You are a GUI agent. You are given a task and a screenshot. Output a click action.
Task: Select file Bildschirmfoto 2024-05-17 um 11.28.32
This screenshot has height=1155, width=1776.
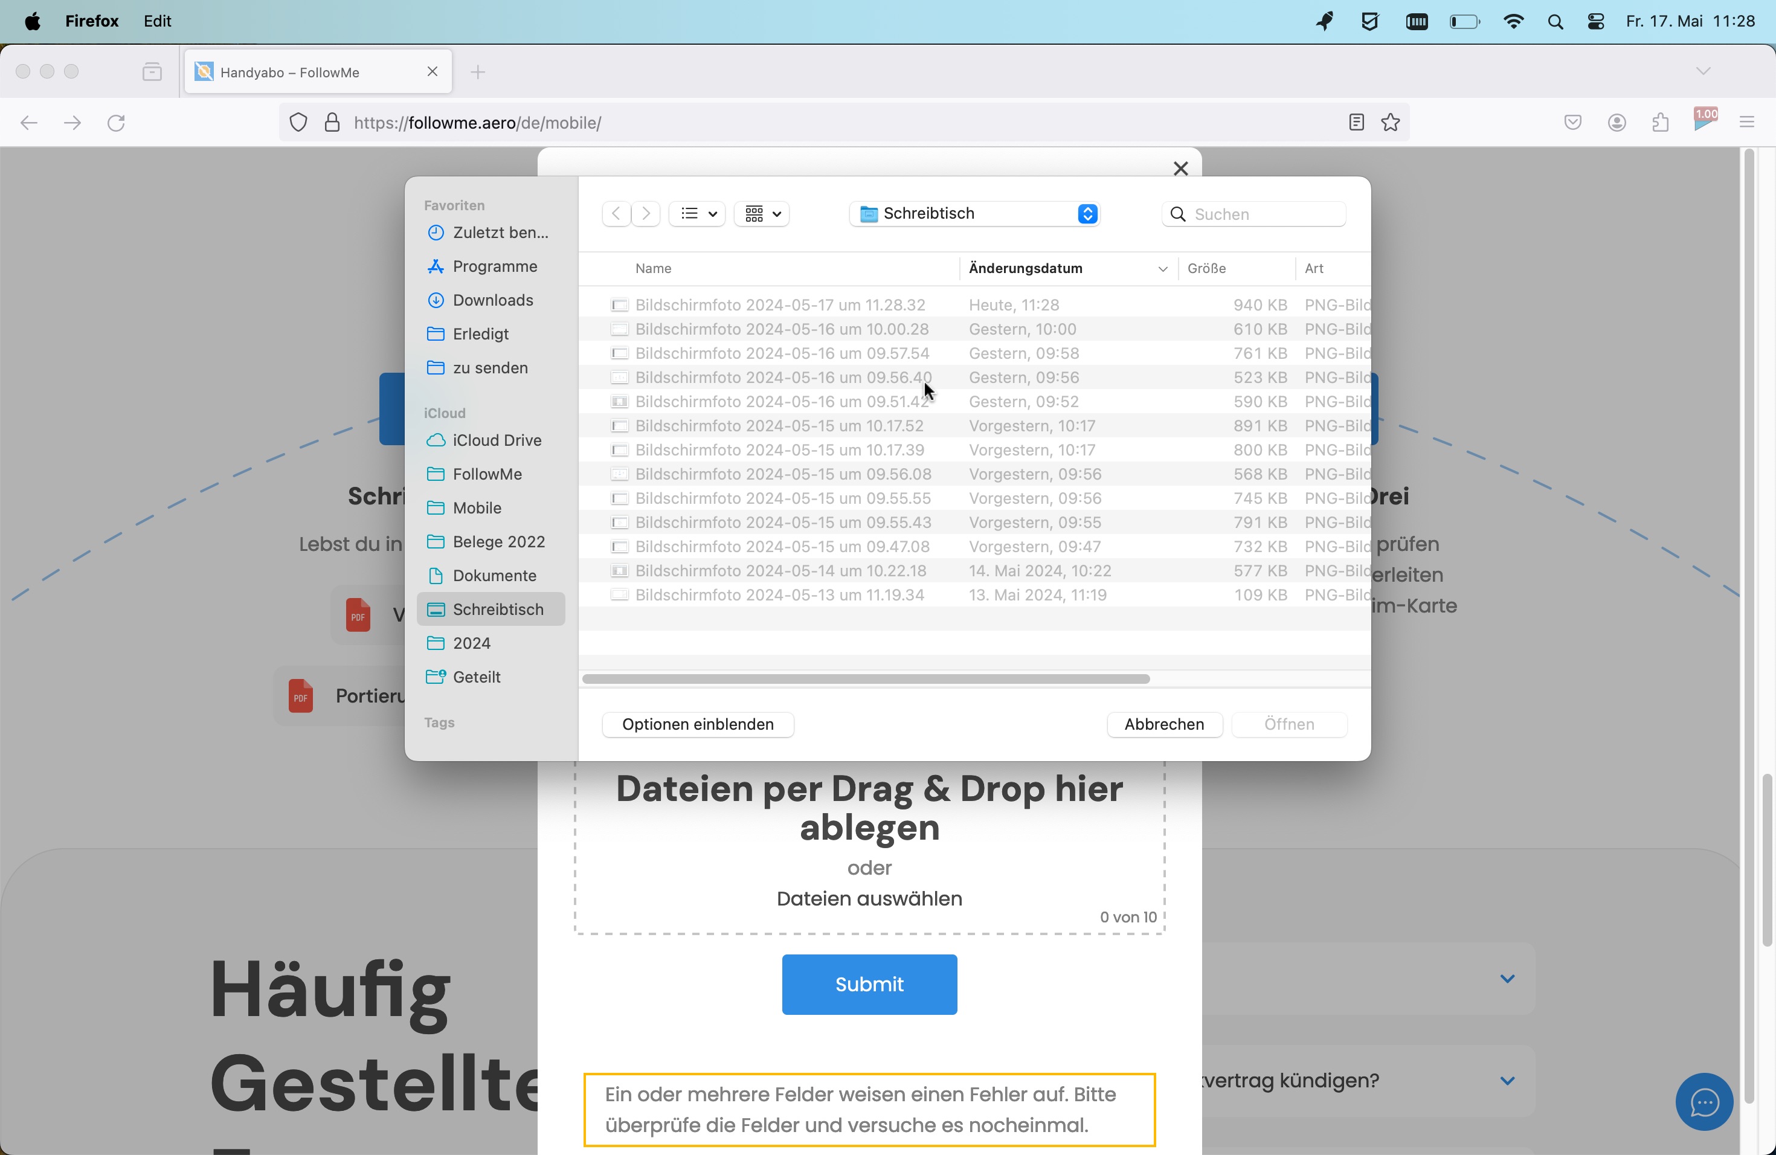point(974,304)
